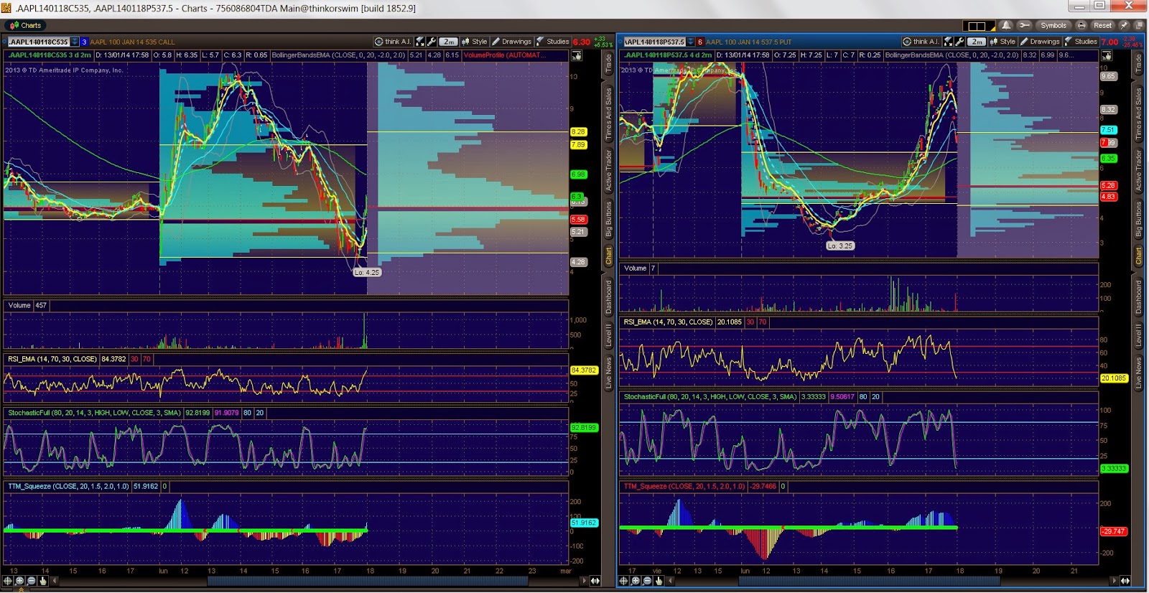Image resolution: width=1149 pixels, height=593 pixels.
Task: Click the key-shaped icon next to Symbols
Action: tap(1024, 25)
